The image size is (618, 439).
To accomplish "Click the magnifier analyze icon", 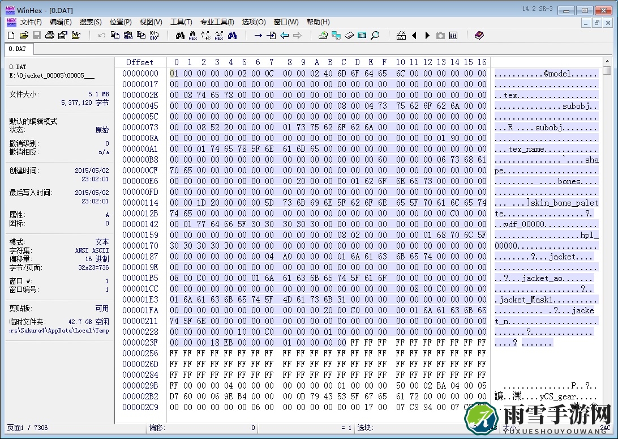I will [x=375, y=36].
